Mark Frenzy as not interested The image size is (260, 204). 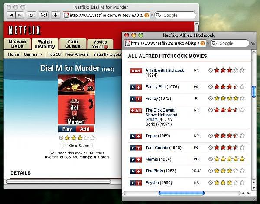coord(211,98)
